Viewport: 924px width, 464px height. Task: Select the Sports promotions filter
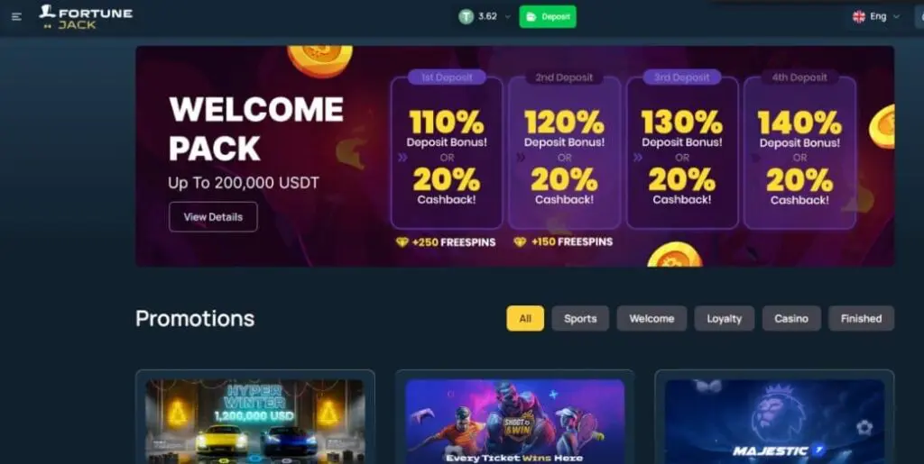pos(580,318)
